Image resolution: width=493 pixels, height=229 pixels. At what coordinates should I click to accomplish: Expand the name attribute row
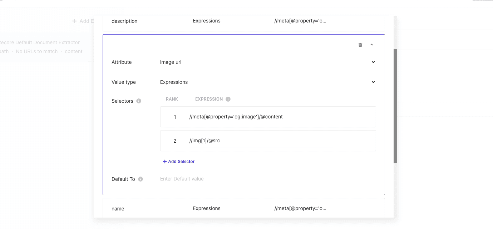(243, 208)
